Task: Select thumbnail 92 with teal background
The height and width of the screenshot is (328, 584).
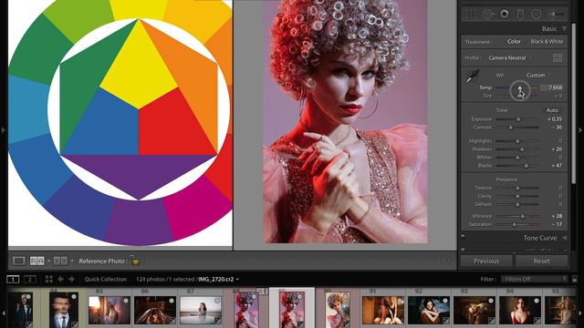Action: pos(428,310)
